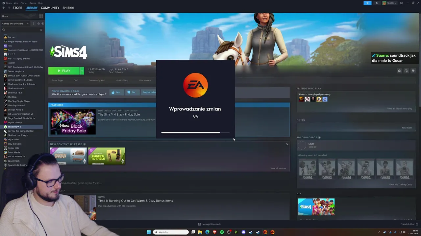Open the trading cards help icon

[x=319, y=138]
